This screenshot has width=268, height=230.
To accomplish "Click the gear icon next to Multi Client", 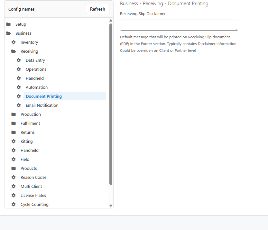I will point(14,186).
